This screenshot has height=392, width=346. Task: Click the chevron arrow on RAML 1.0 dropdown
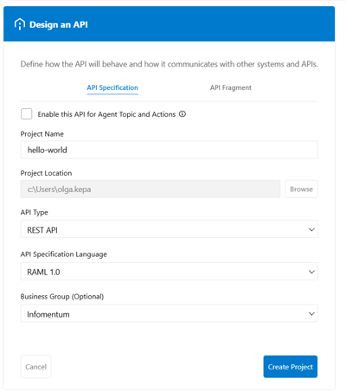pos(311,272)
